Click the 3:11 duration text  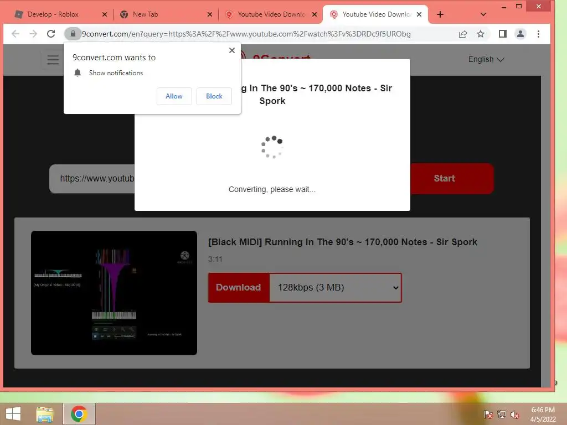(x=215, y=259)
